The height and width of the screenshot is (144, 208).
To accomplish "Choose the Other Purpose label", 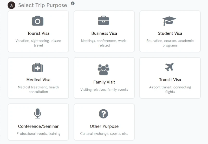I will click(104, 126).
